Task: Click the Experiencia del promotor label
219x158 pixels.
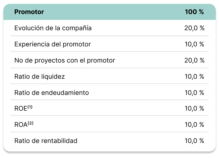Action: point(52,44)
